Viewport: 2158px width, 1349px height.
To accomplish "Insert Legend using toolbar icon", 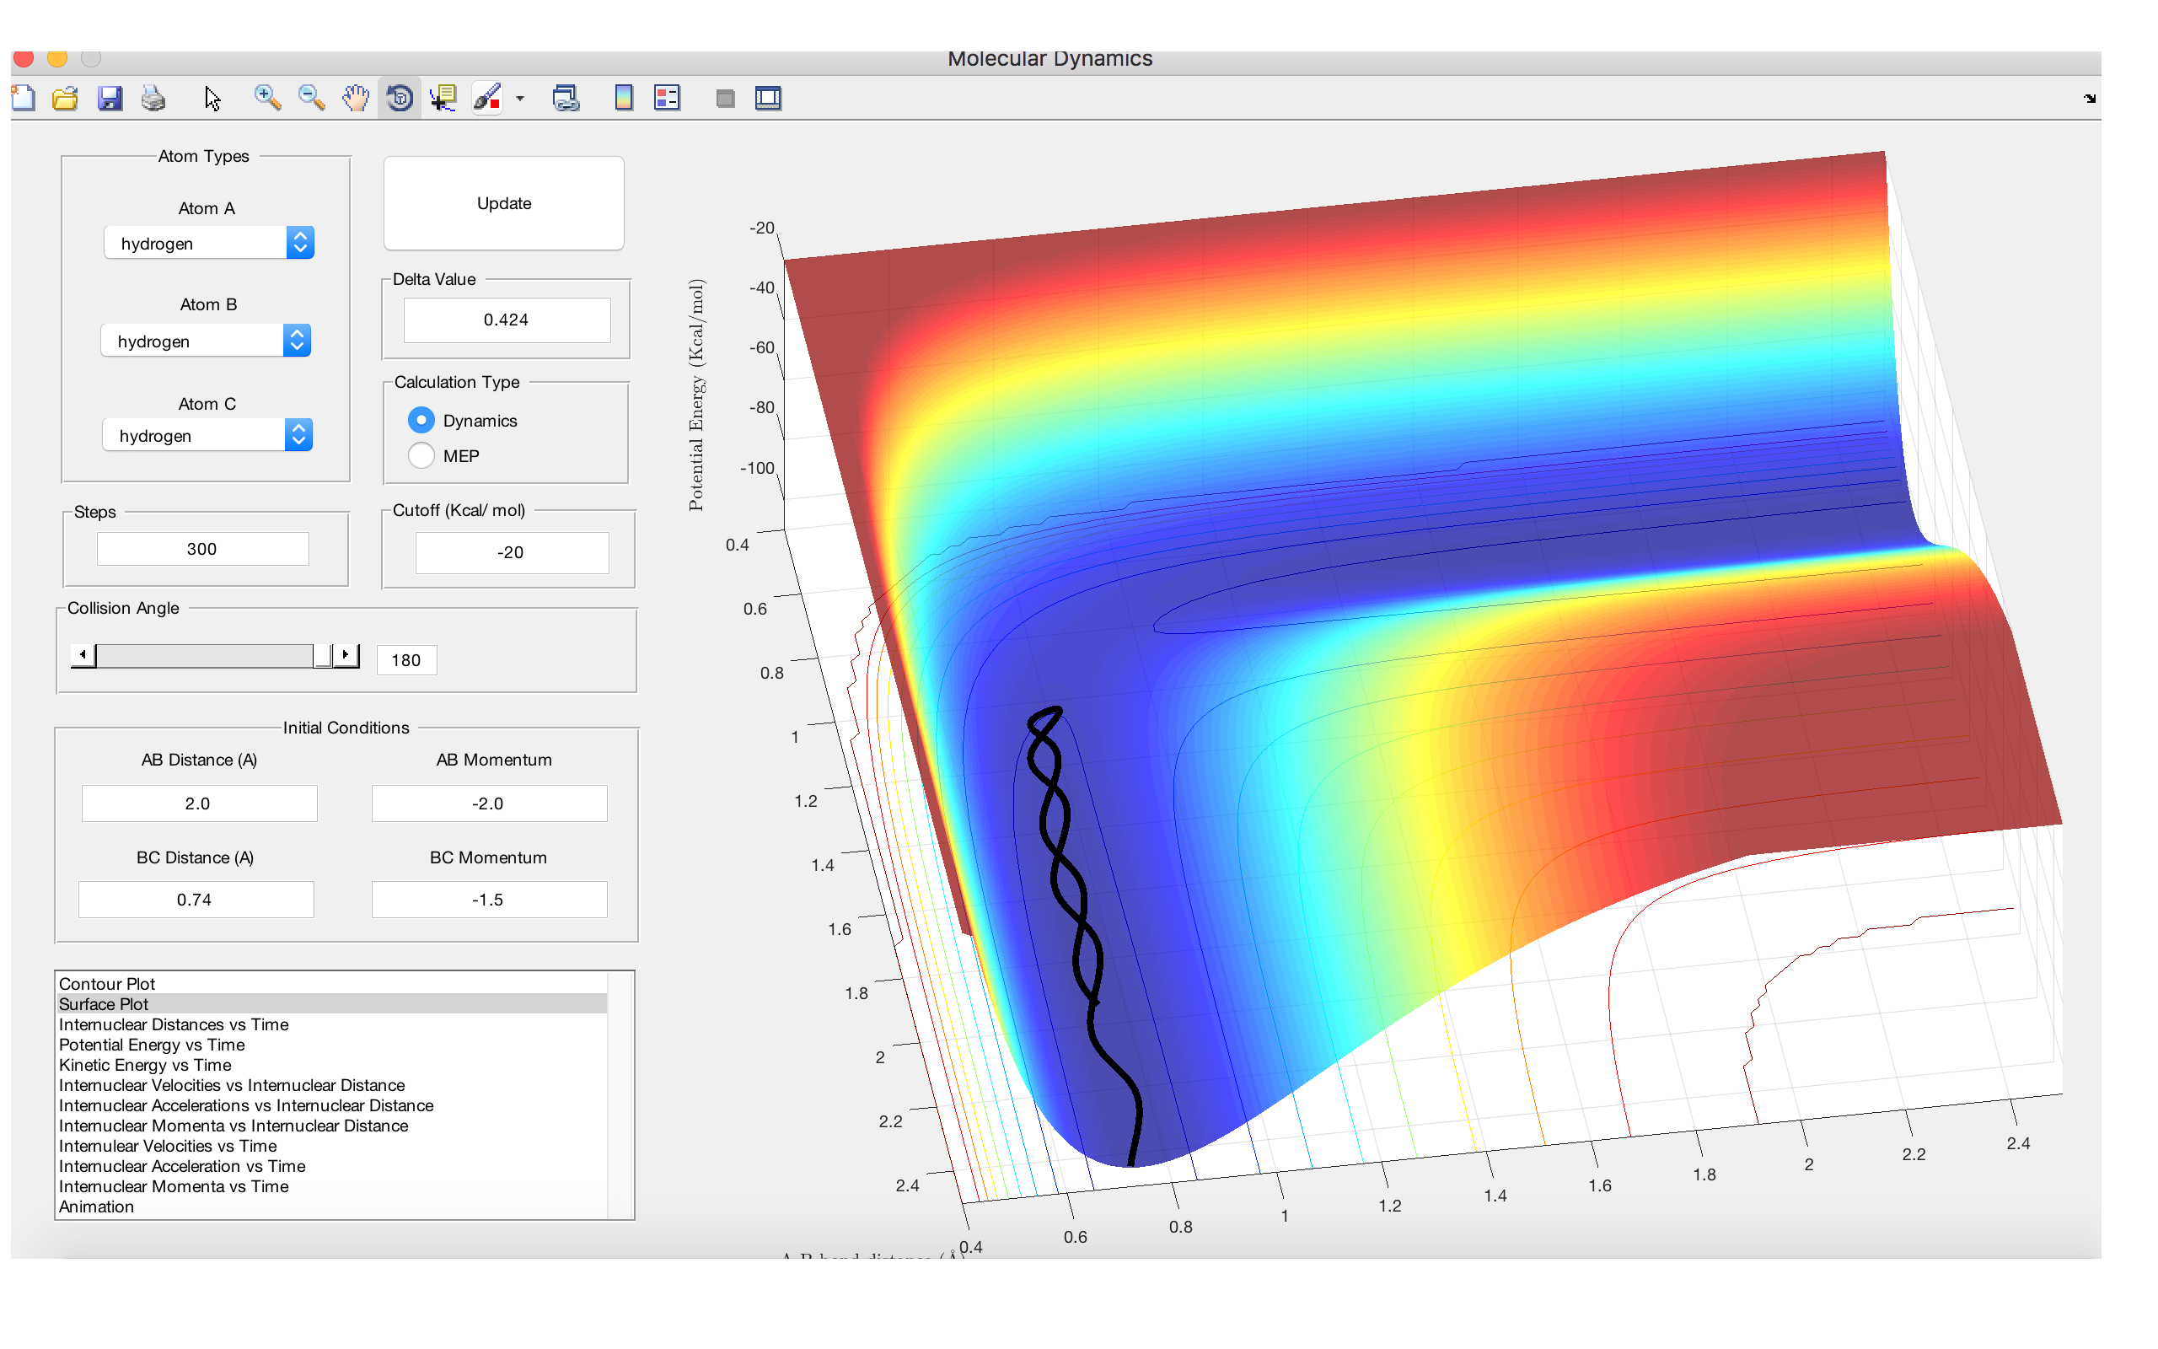I will pyautogui.click(x=667, y=98).
